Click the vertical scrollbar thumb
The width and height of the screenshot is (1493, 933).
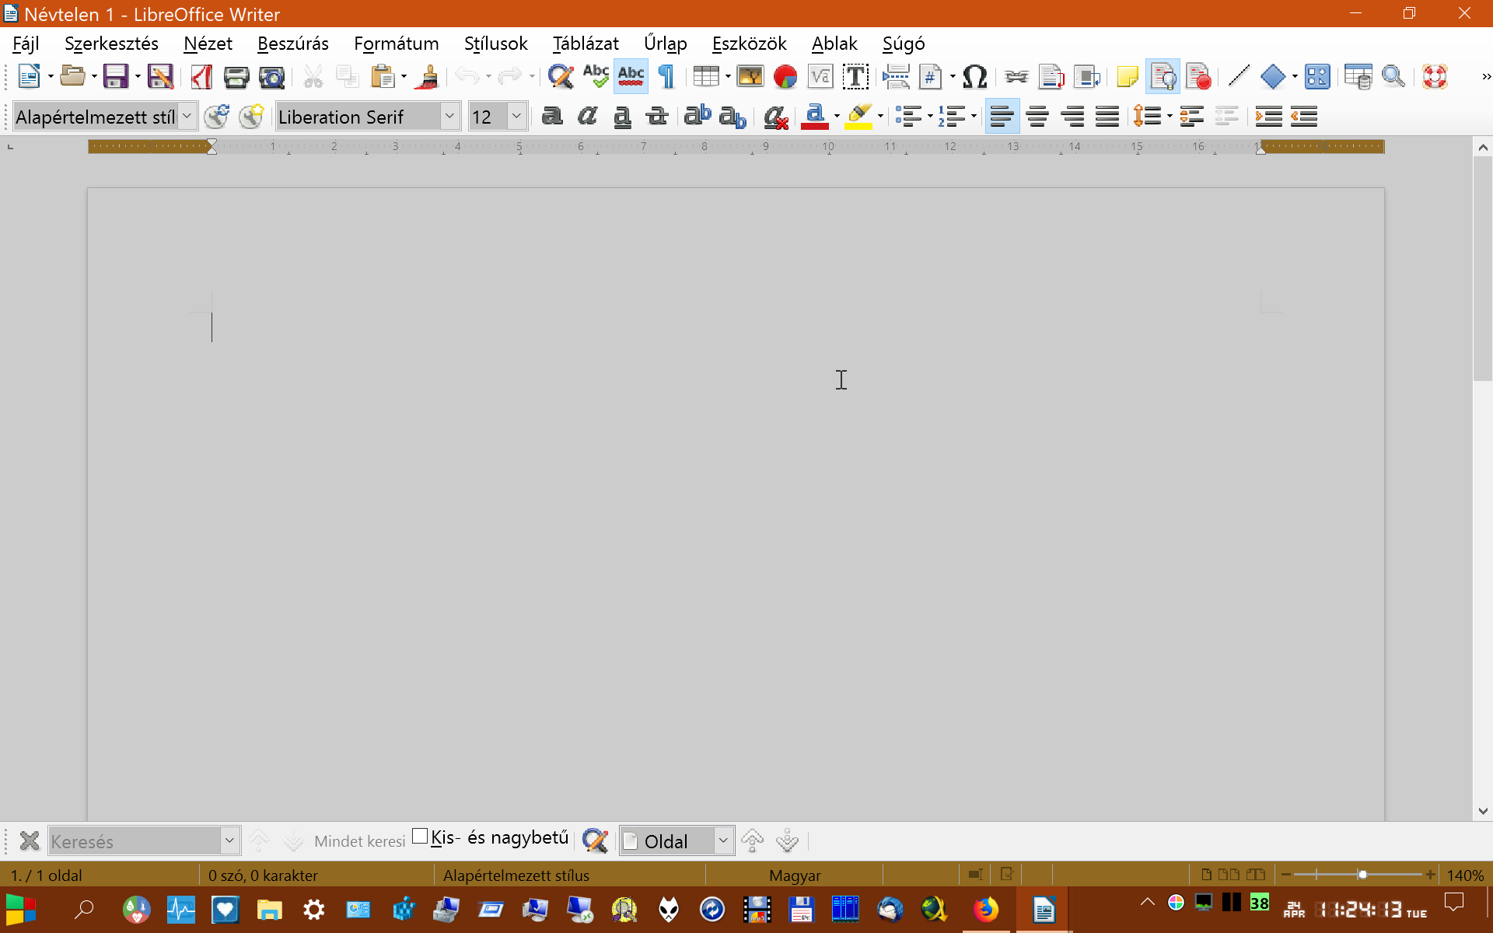[x=1482, y=268]
